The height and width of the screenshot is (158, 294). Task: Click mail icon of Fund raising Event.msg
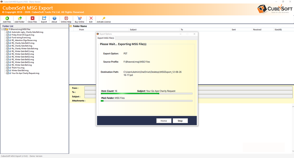pyautogui.click(x=10, y=38)
